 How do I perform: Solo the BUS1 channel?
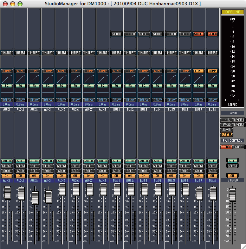[116, 171]
